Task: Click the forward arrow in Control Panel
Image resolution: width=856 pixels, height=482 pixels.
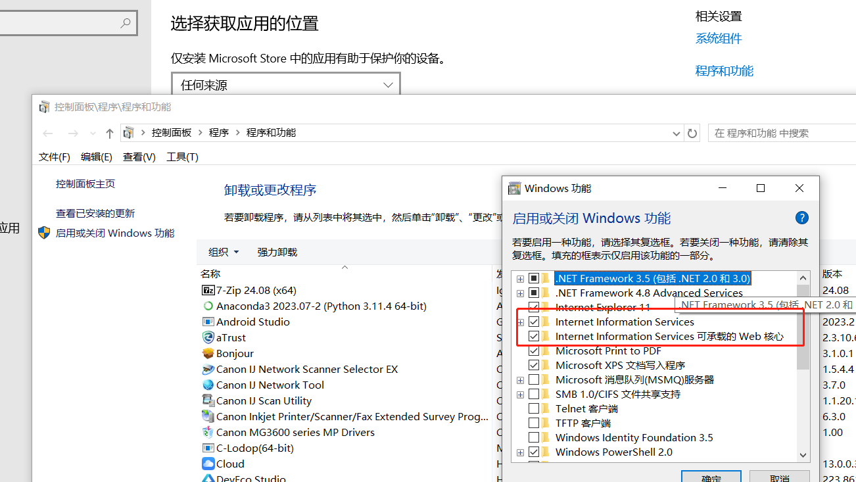Action: point(73,133)
